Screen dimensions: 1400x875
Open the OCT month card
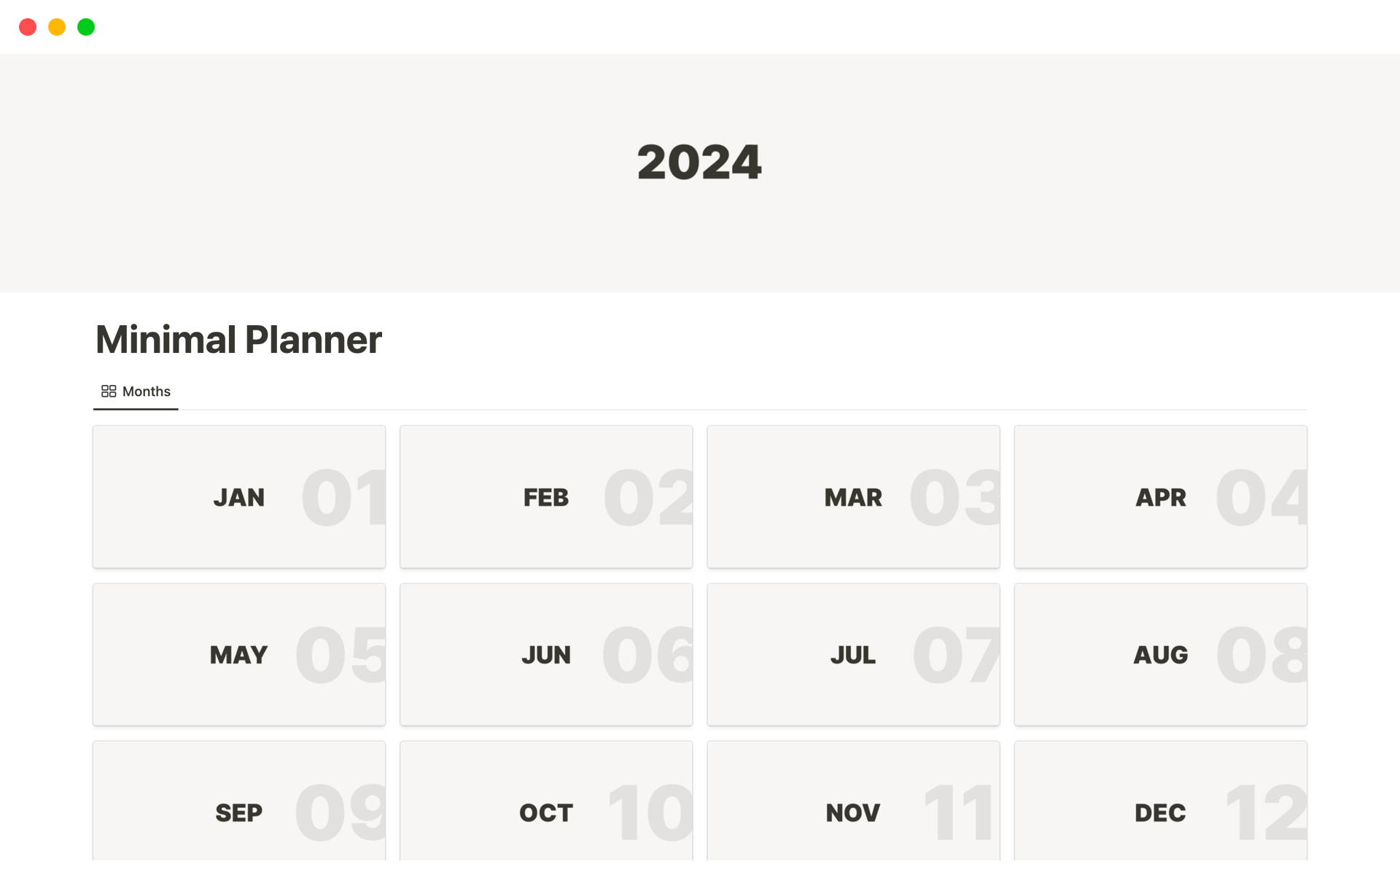coord(546,809)
